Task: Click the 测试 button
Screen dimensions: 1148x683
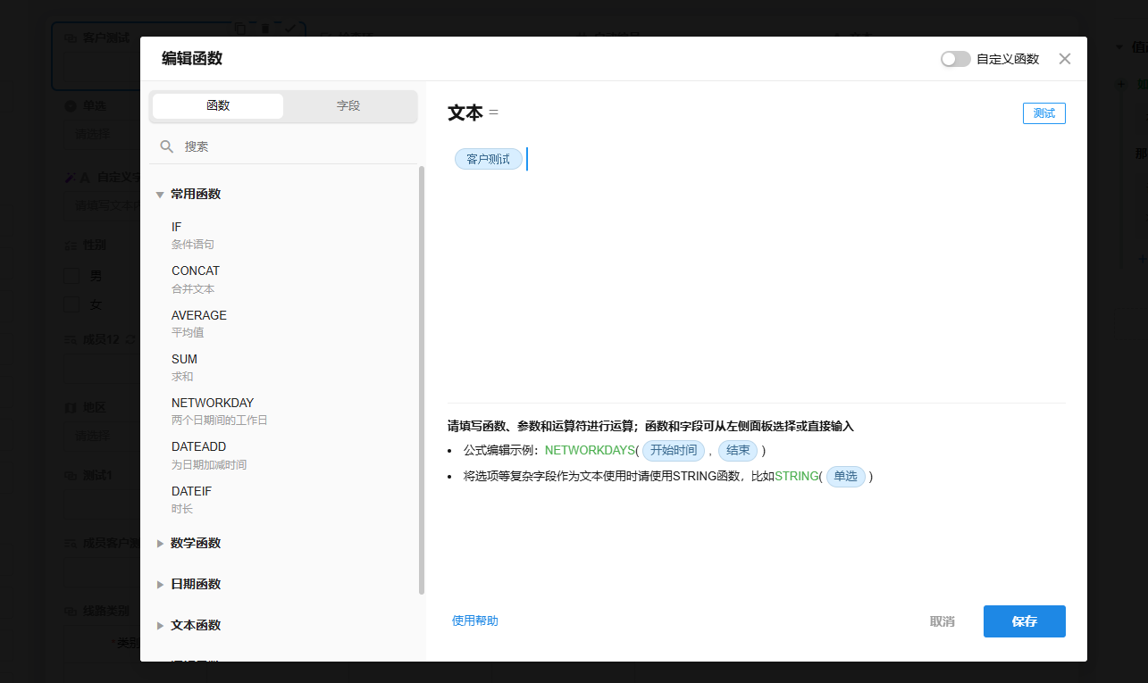Action: pyautogui.click(x=1043, y=113)
